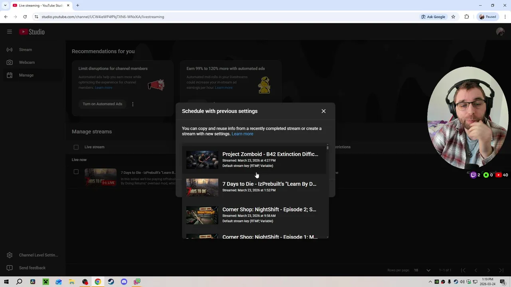The image size is (511, 287).
Task: Click the channel avatar in top right
Action: coord(500,32)
